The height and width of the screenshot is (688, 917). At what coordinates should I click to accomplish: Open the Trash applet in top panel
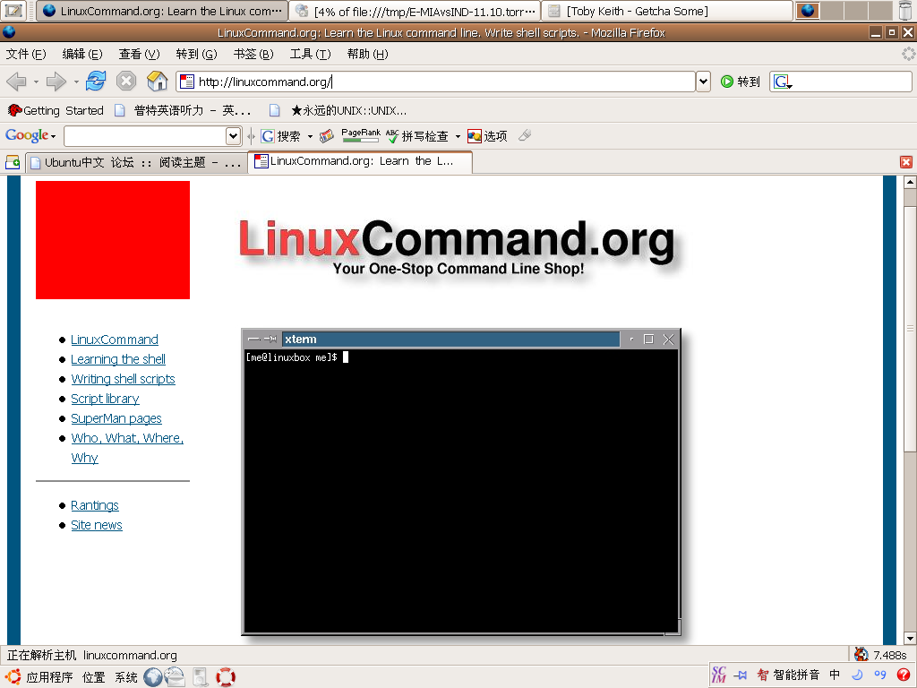pyautogui.click(x=907, y=11)
